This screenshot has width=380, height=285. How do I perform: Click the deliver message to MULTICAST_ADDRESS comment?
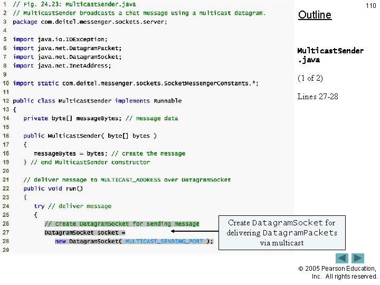coord(127,180)
